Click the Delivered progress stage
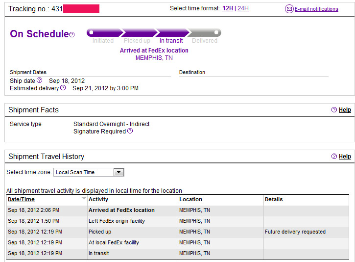 (205, 41)
